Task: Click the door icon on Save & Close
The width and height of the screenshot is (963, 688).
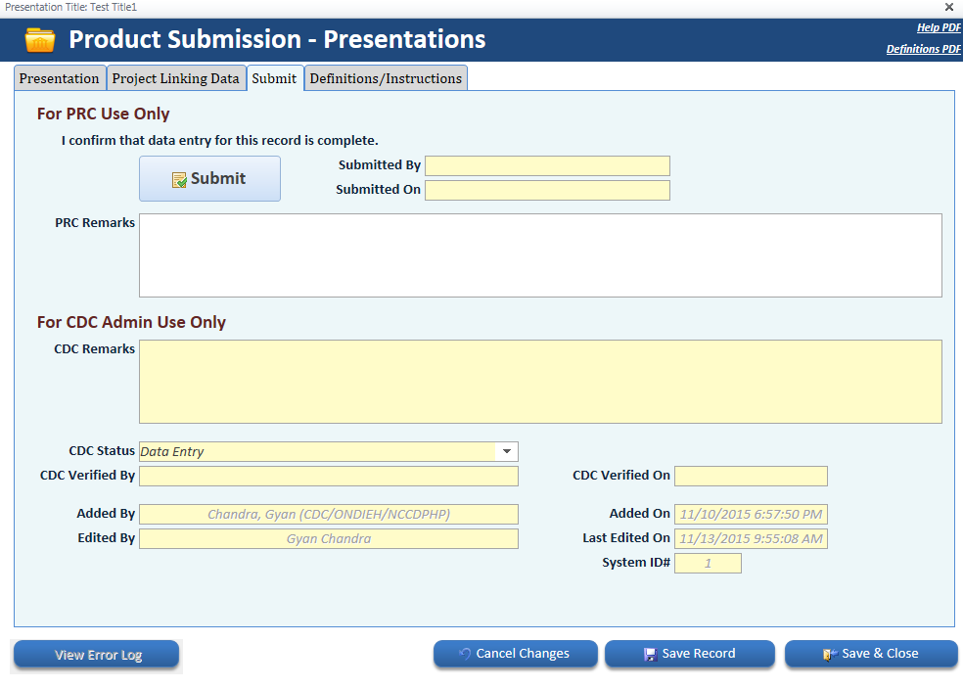Action: pos(830,654)
